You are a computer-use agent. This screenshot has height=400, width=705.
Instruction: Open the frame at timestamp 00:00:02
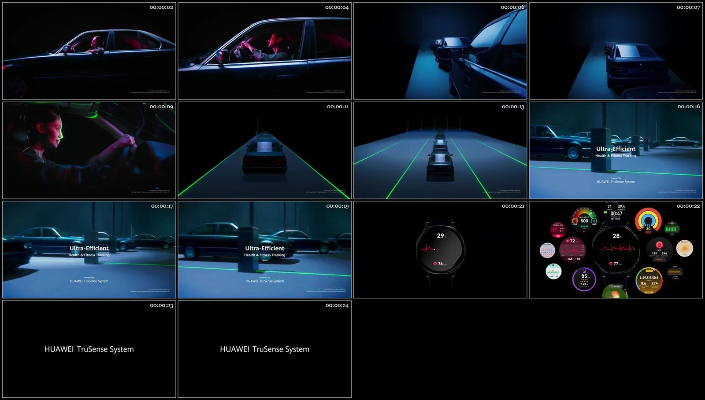click(x=89, y=51)
